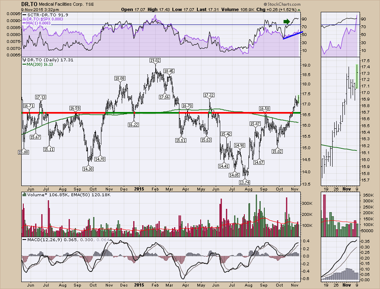Click the Medical Facilities Corp. company name
The height and width of the screenshot is (289, 380).
pos(61,4)
